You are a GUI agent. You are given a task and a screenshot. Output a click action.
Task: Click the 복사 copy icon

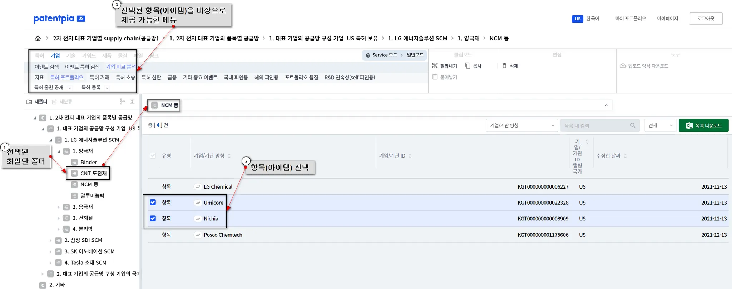tap(468, 66)
